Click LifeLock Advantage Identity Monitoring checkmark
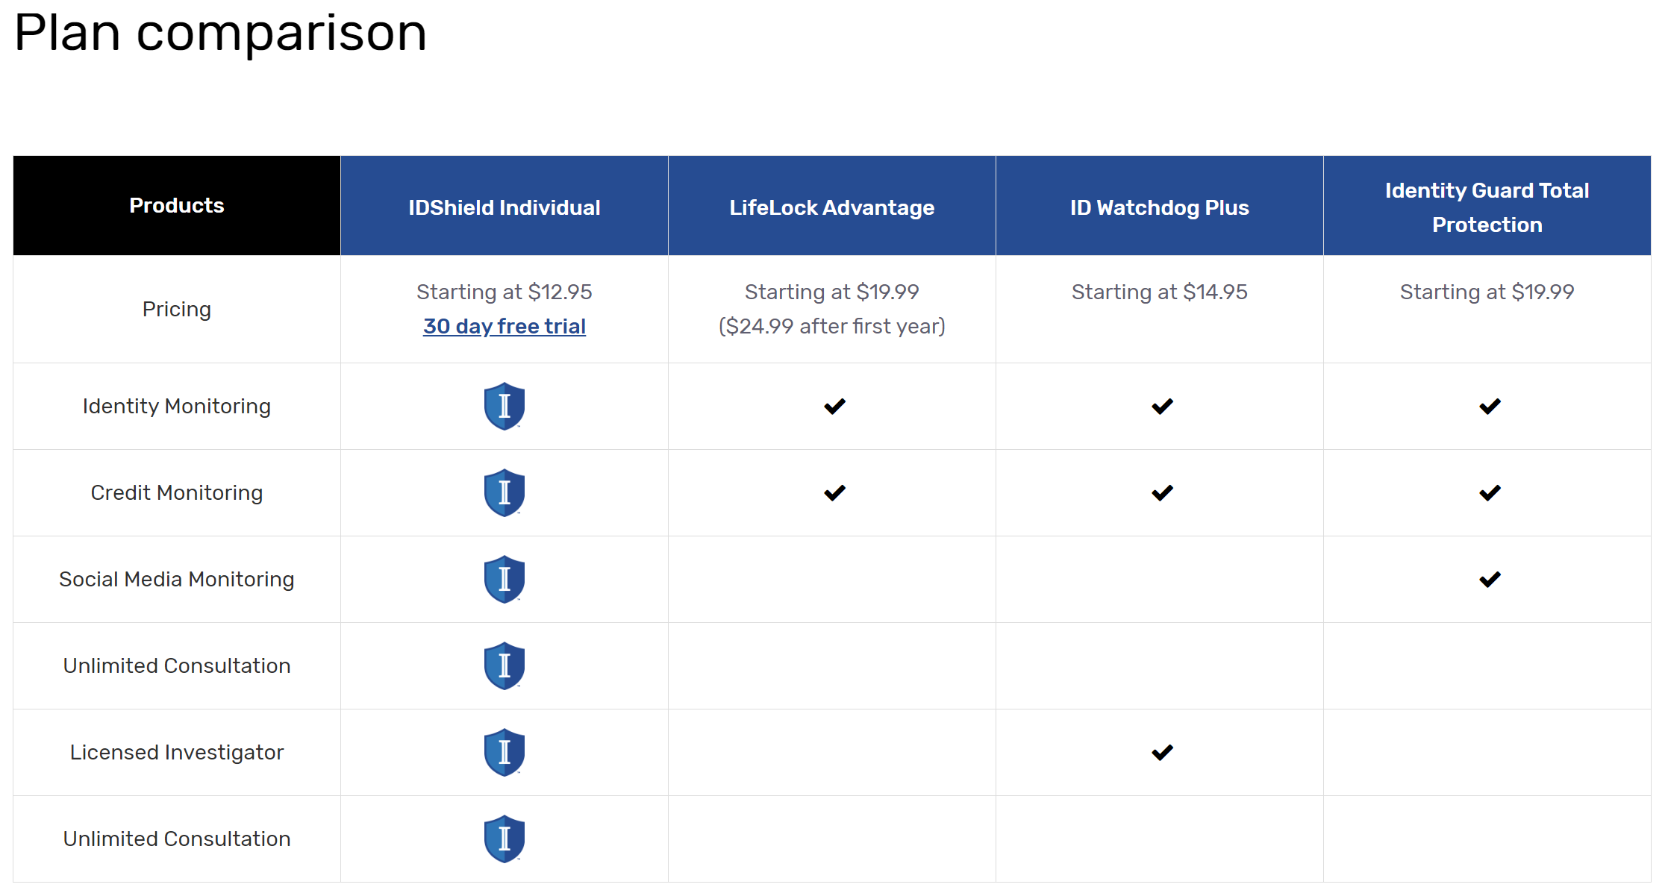The image size is (1668, 896). coord(834,407)
